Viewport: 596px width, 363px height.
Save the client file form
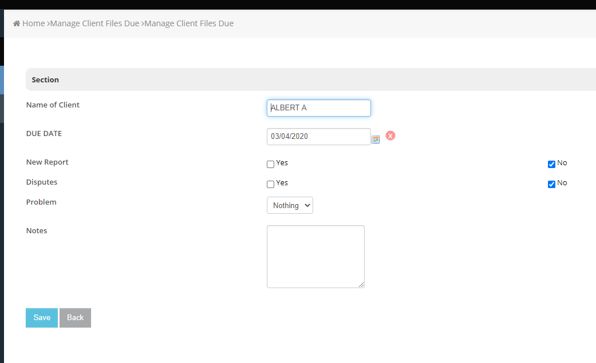(42, 318)
